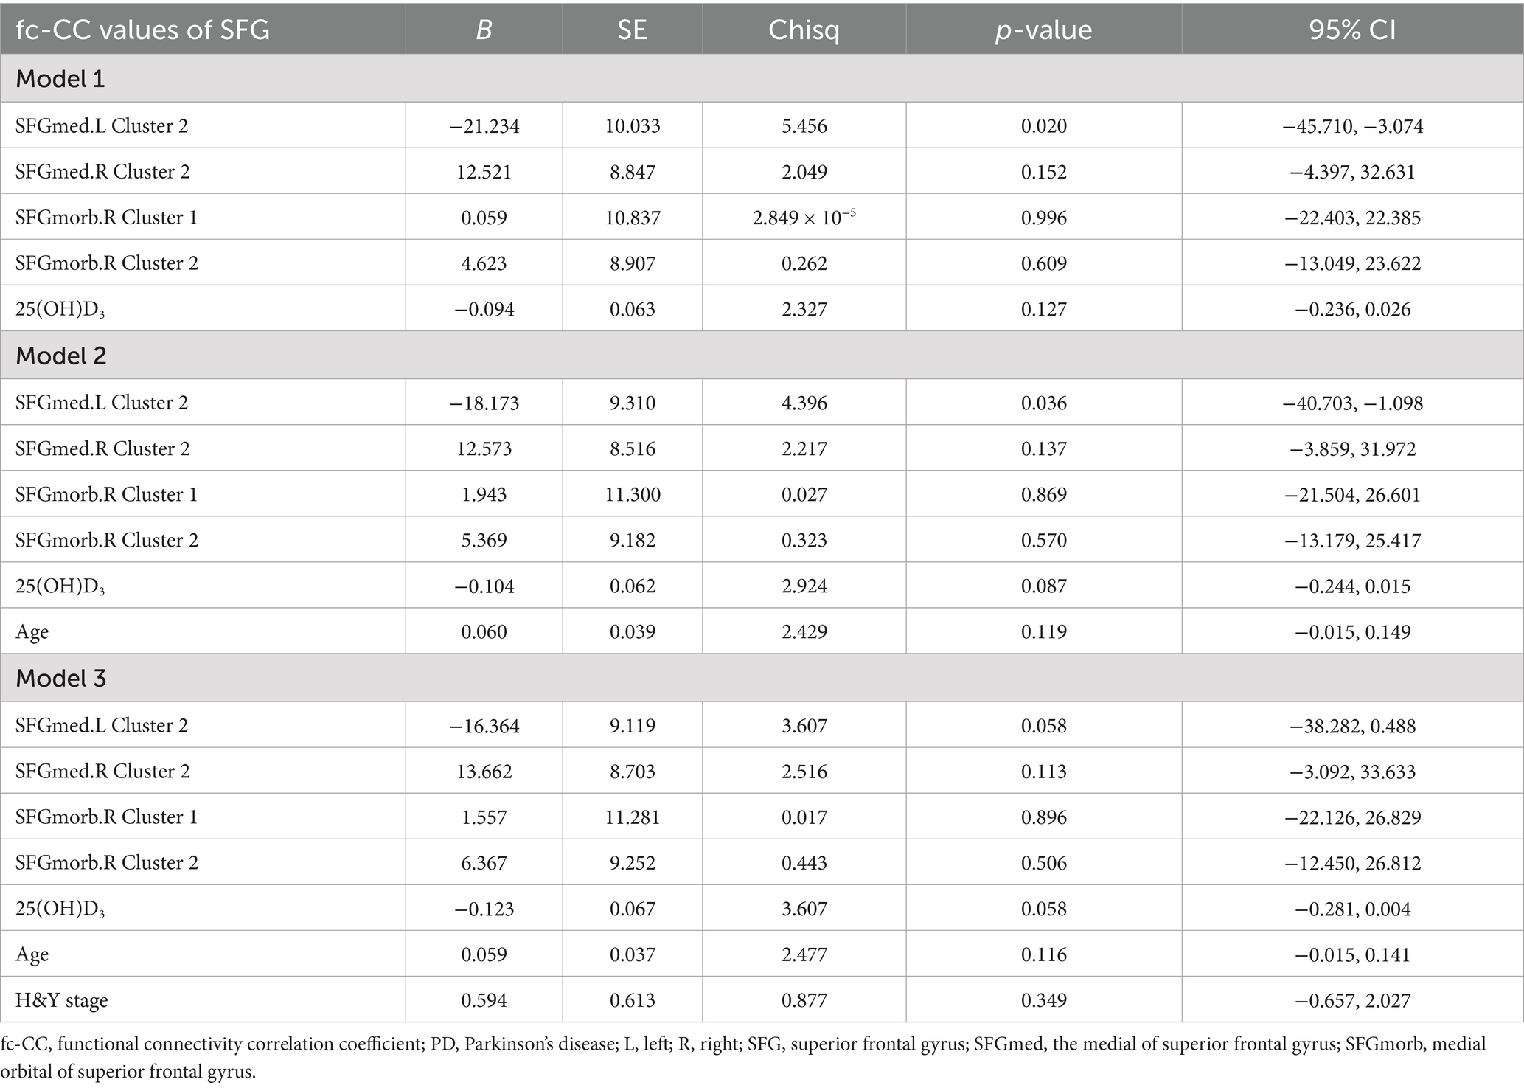Click the B value 13.662 cell

[484, 771]
